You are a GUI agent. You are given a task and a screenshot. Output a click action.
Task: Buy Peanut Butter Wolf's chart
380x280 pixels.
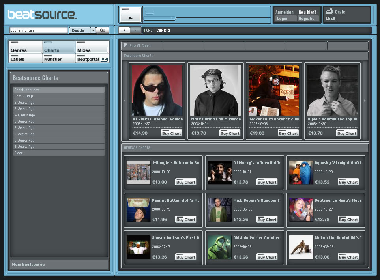click(185, 219)
